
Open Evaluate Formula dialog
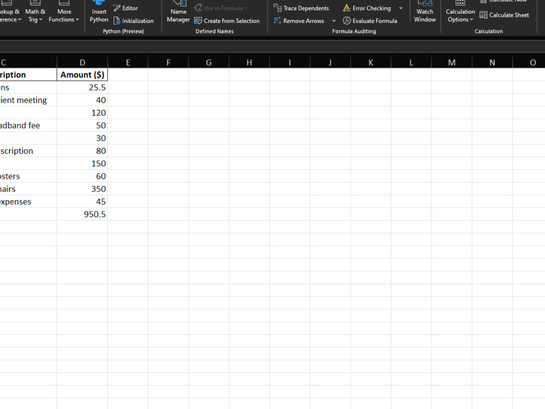[370, 21]
